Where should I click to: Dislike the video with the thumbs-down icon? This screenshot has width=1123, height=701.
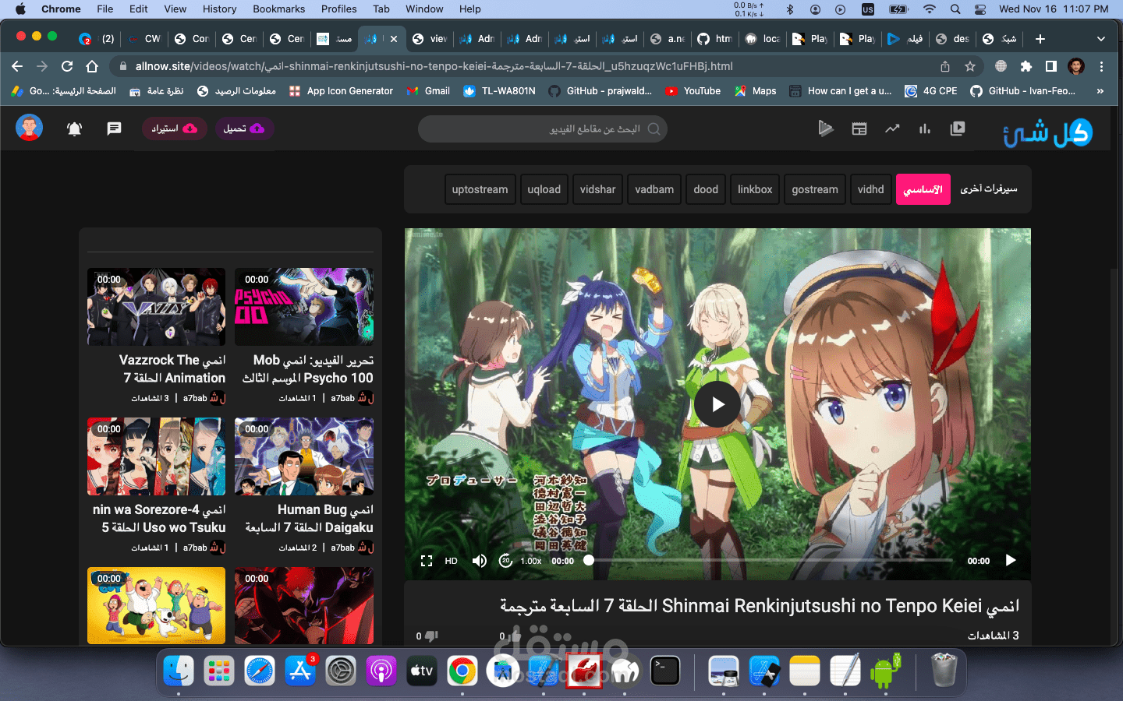[x=432, y=636]
